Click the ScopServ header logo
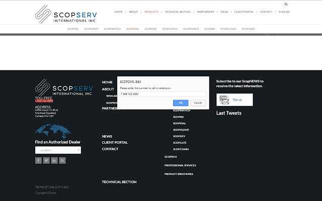The width and height of the screenshot is (322, 201). [x=66, y=14]
